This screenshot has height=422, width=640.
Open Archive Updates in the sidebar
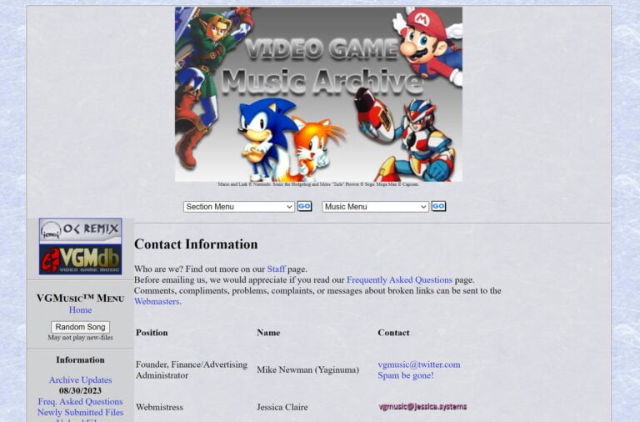point(80,380)
